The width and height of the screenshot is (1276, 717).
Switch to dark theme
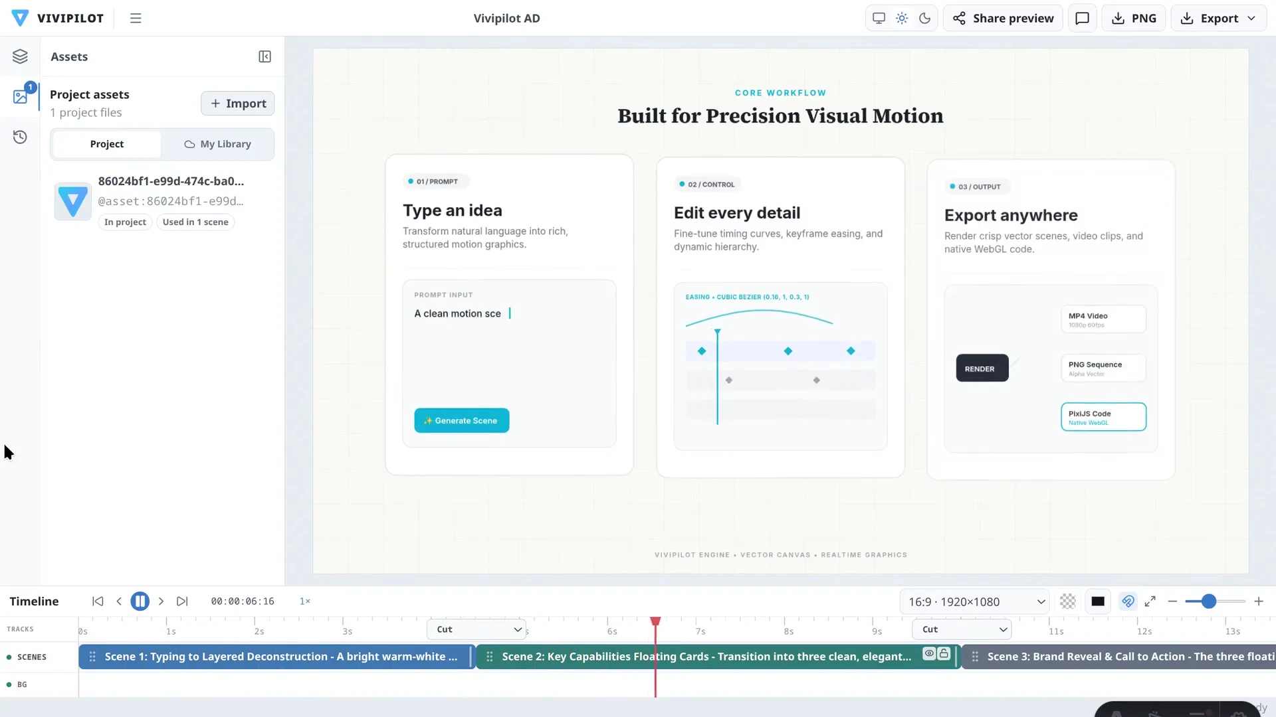(x=924, y=18)
